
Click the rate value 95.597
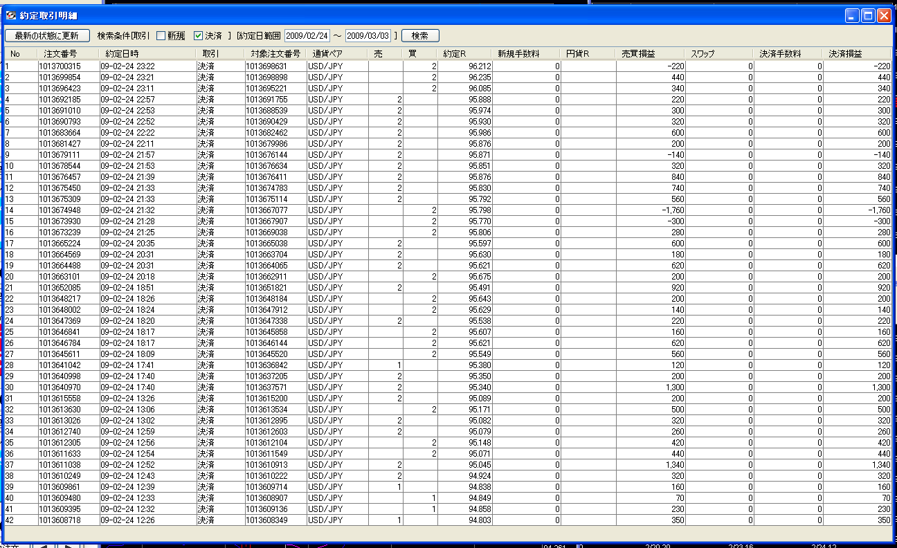(x=480, y=244)
